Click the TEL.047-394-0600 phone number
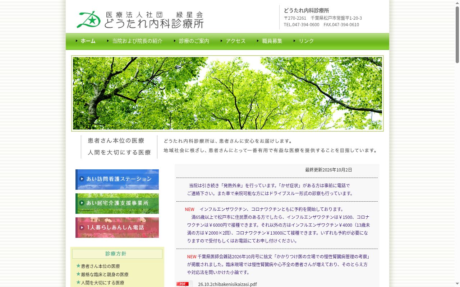This screenshot has width=460, height=287. [302, 25]
